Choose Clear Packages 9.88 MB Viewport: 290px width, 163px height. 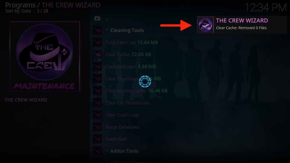coord(130,66)
